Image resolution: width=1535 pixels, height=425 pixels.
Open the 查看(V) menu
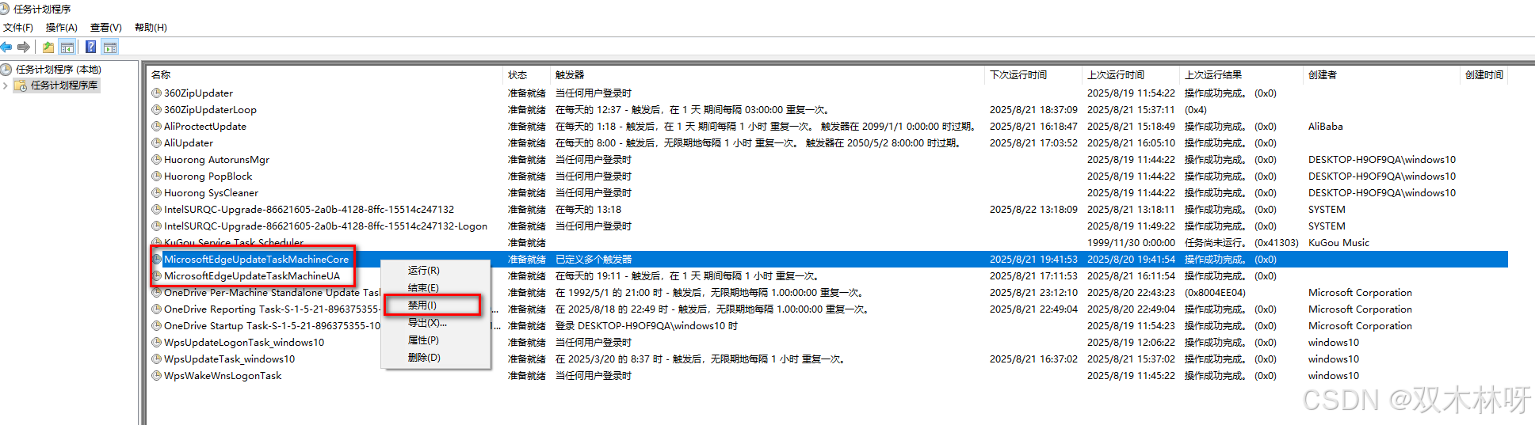[x=106, y=27]
